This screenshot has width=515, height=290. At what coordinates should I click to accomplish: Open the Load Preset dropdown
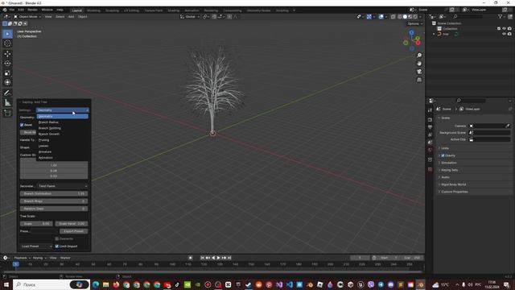[x=36, y=246]
